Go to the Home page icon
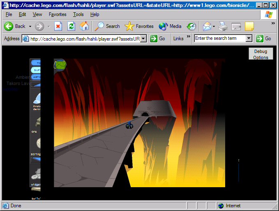This screenshot has width=279, height=211. (84, 26)
